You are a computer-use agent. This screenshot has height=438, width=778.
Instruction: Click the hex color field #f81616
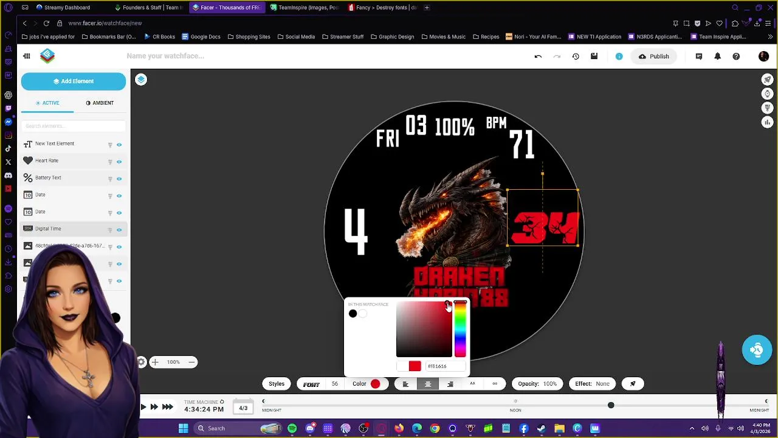tap(446, 366)
